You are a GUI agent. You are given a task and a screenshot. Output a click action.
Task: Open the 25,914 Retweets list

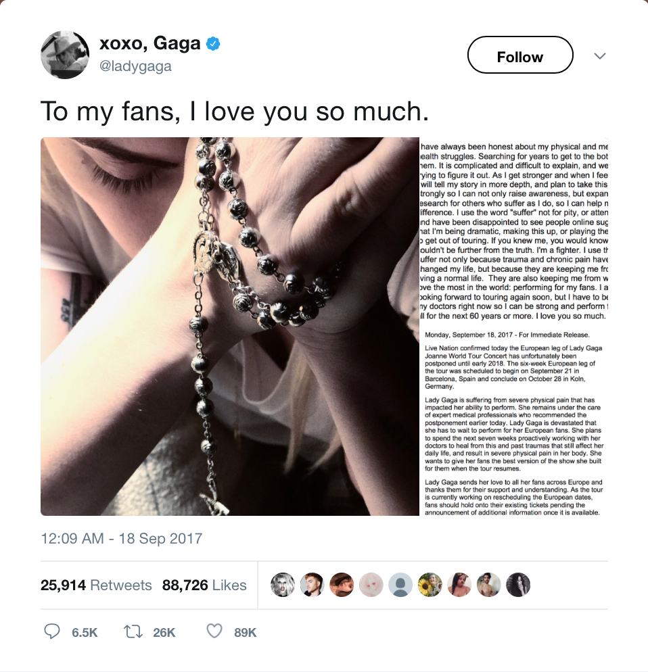[96, 585]
